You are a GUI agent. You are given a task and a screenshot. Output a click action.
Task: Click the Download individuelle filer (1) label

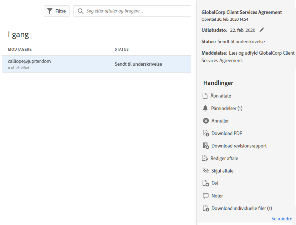(x=241, y=208)
